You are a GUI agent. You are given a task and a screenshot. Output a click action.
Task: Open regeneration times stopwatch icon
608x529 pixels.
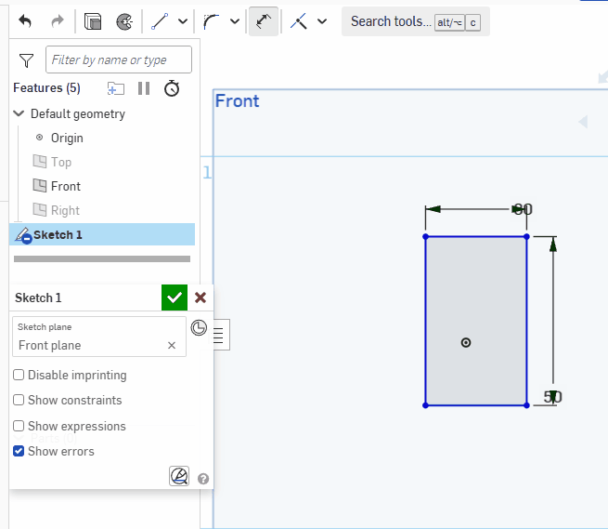[x=172, y=88]
